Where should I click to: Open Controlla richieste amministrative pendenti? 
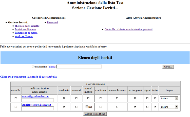(128, 29)
